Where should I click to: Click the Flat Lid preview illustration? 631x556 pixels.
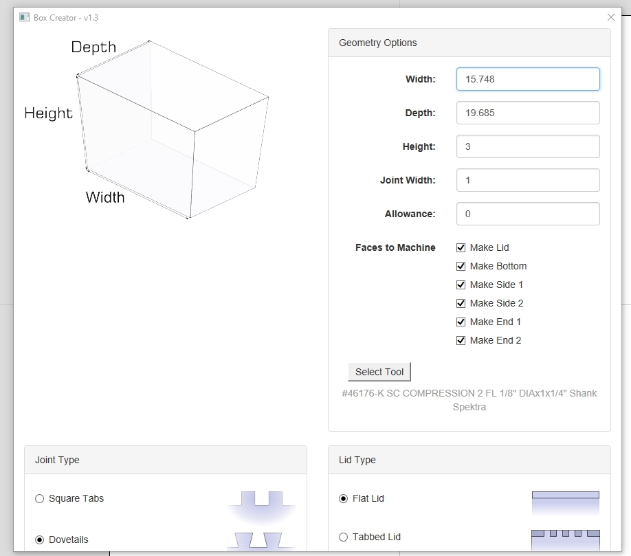pyautogui.click(x=565, y=503)
